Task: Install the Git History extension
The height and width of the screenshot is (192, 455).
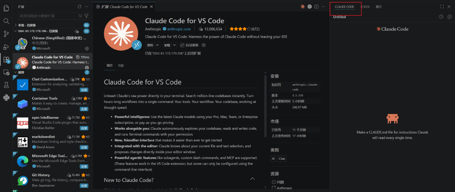Action: coord(84,185)
